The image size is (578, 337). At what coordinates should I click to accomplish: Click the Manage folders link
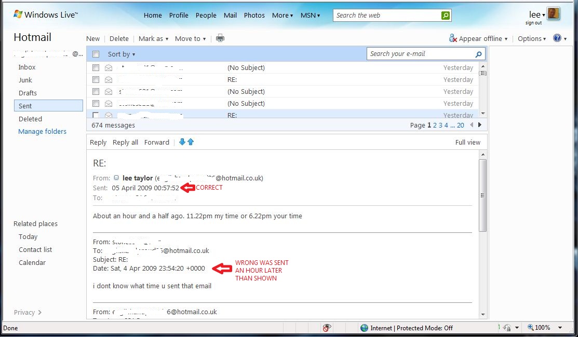click(43, 131)
